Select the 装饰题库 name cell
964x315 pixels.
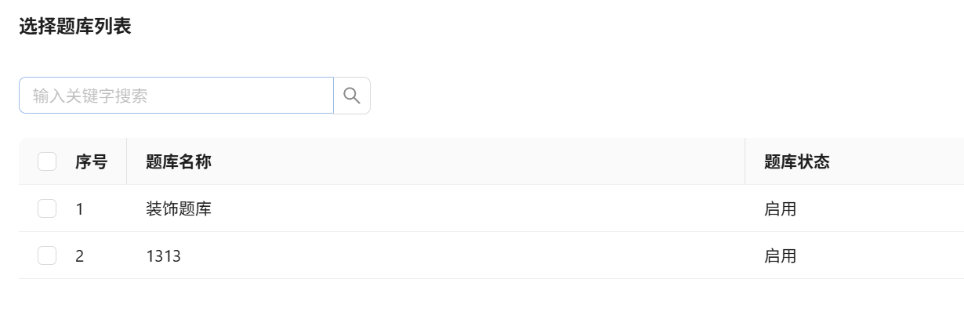point(179,209)
